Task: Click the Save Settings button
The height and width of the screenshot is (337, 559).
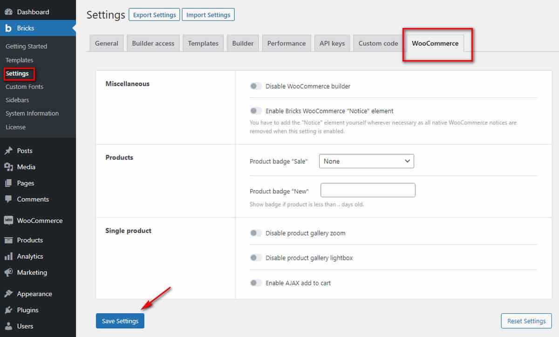Action: coord(120,321)
